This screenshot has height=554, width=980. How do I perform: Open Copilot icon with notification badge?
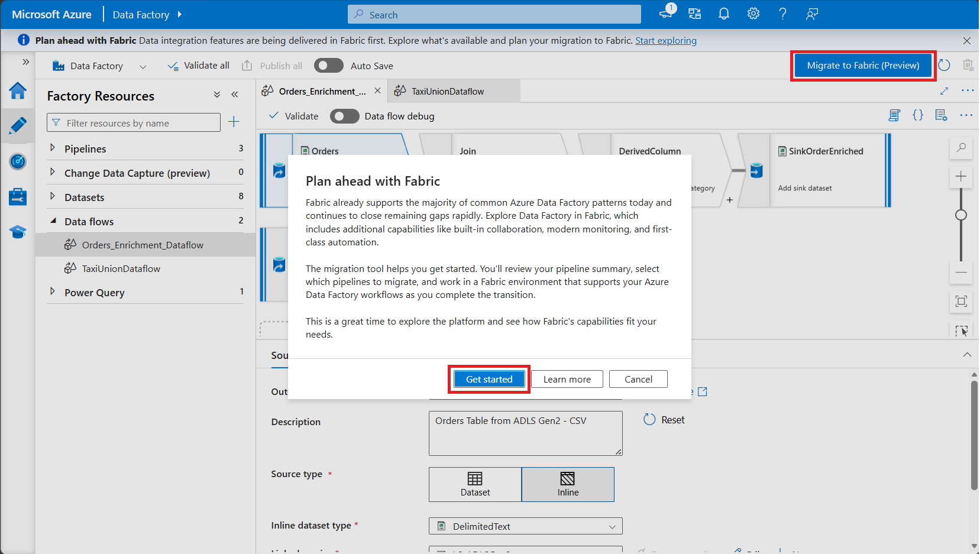pyautogui.click(x=667, y=13)
